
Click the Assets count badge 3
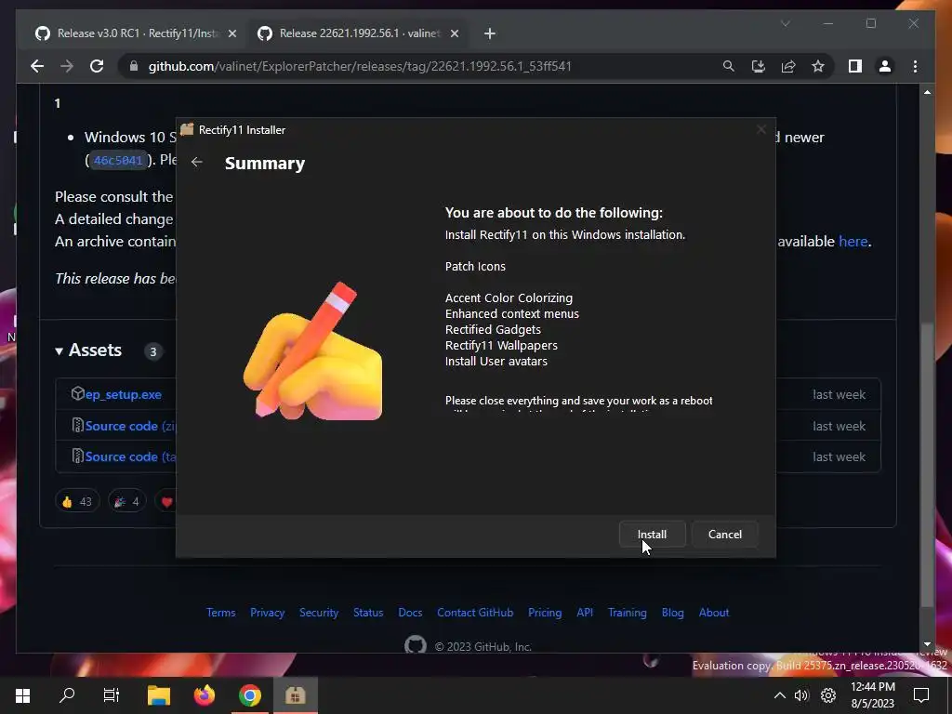point(153,351)
